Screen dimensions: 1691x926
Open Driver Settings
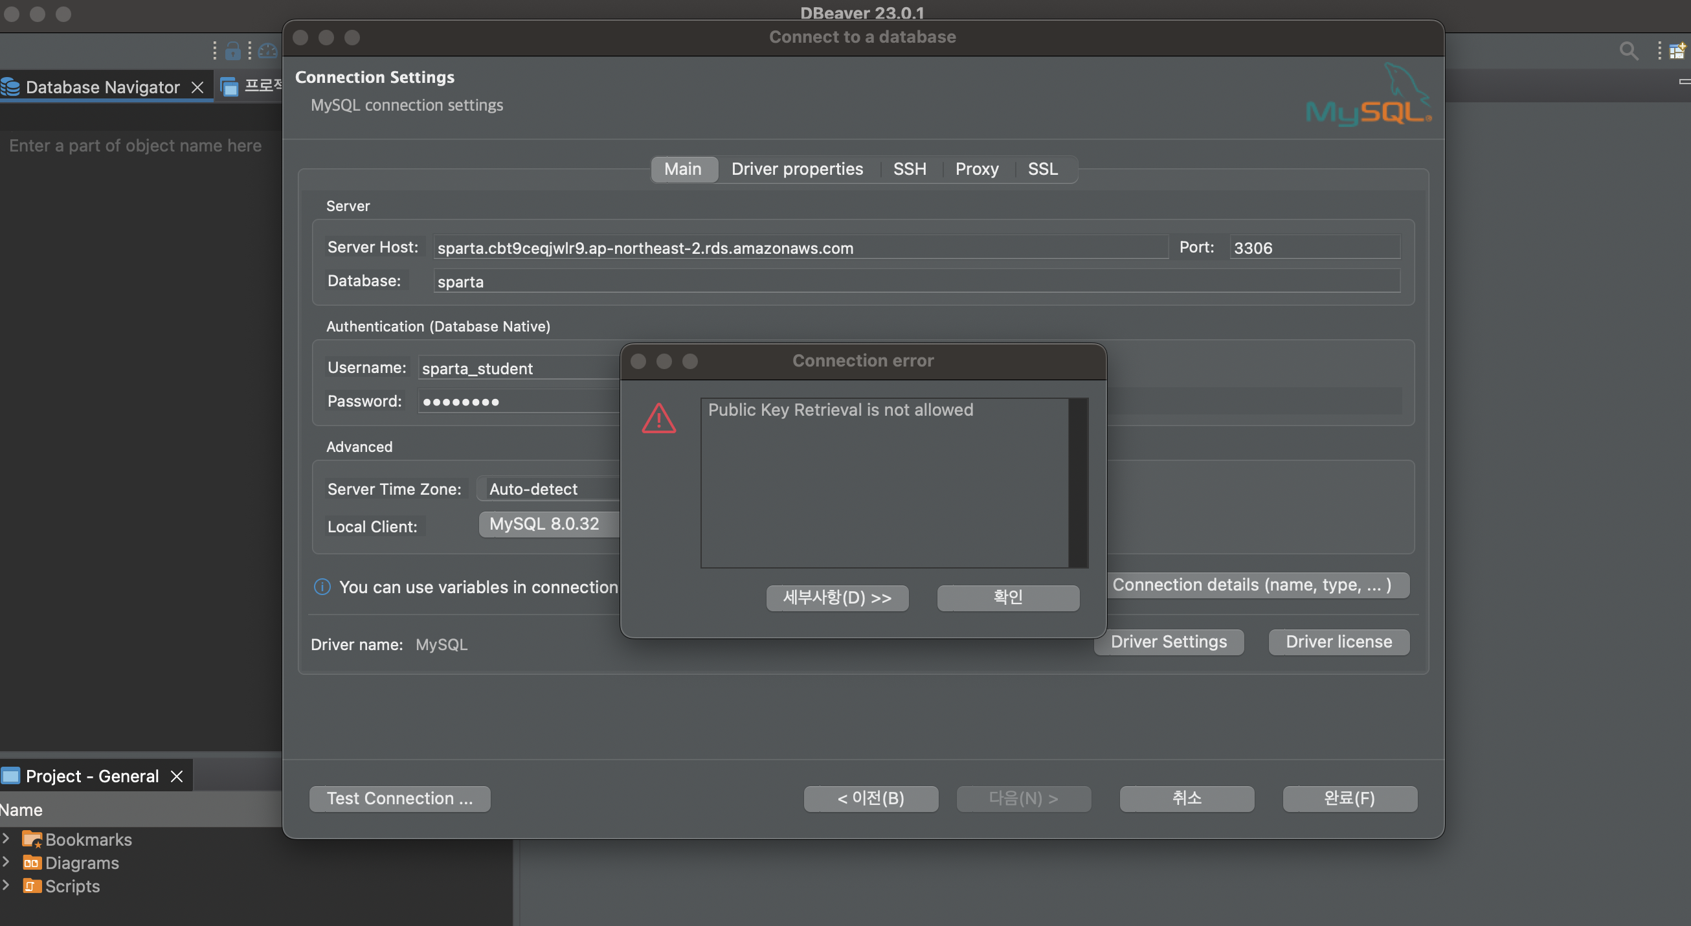(1169, 642)
